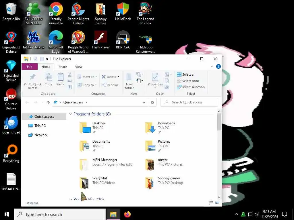The height and width of the screenshot is (220, 294).
Task: Select the Downloads folder
Action: coord(160,127)
